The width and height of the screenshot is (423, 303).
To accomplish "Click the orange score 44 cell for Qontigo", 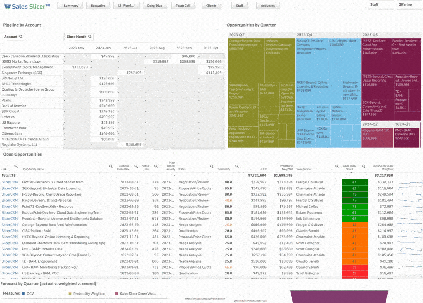I will click(355, 225).
